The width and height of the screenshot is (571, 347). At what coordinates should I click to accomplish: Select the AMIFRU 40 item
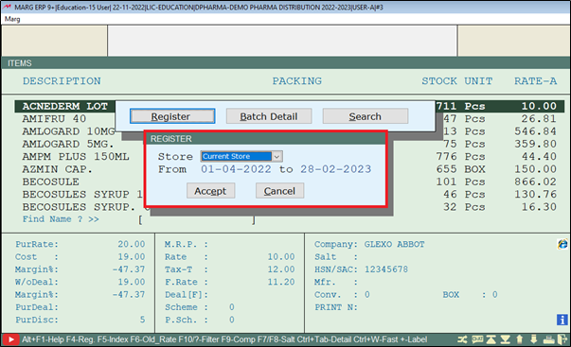(x=54, y=119)
